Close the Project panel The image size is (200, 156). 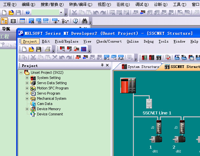pos(108,65)
